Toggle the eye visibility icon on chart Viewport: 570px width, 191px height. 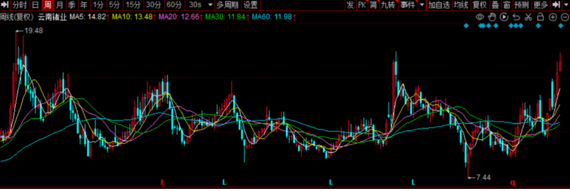coord(480,17)
